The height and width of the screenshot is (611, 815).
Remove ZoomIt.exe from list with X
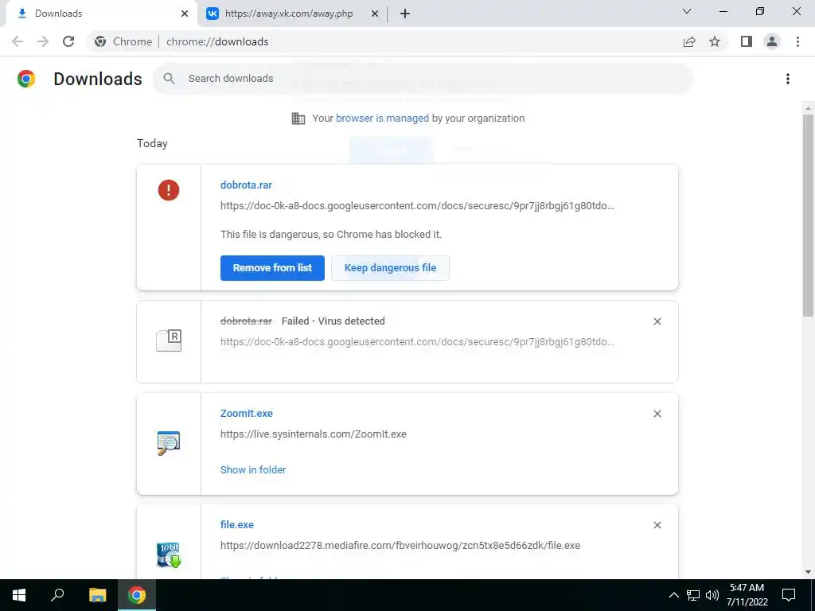pyautogui.click(x=657, y=414)
